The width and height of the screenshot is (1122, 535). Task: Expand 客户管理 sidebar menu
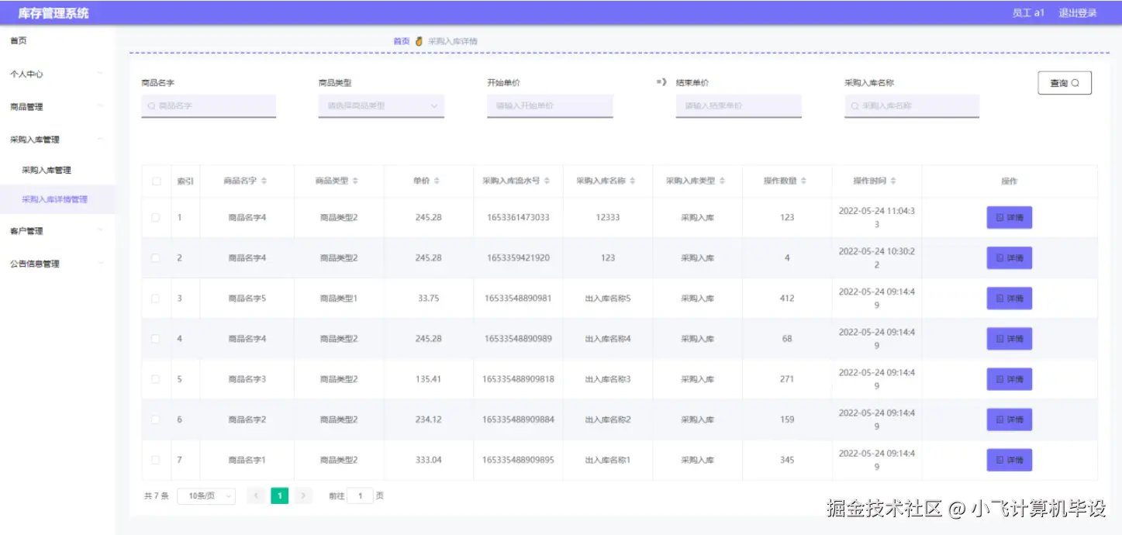click(57, 231)
